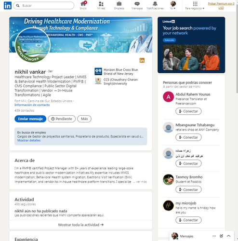Click retailers shop at ANY Company text
Viewport: 238px width, 241px height.
[x=197, y=130]
